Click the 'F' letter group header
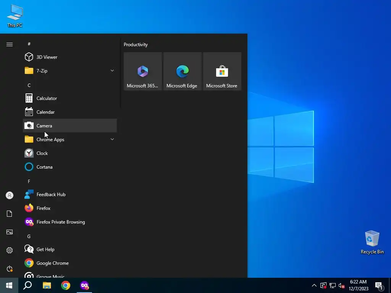The image size is (391, 293). 29,181
